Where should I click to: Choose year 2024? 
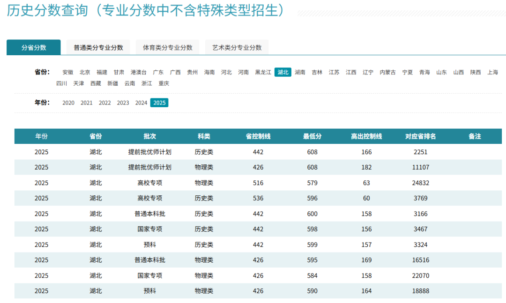pos(141,103)
